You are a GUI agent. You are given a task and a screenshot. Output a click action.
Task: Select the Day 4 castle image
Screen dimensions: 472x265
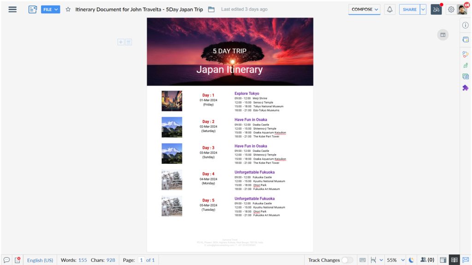(172, 180)
